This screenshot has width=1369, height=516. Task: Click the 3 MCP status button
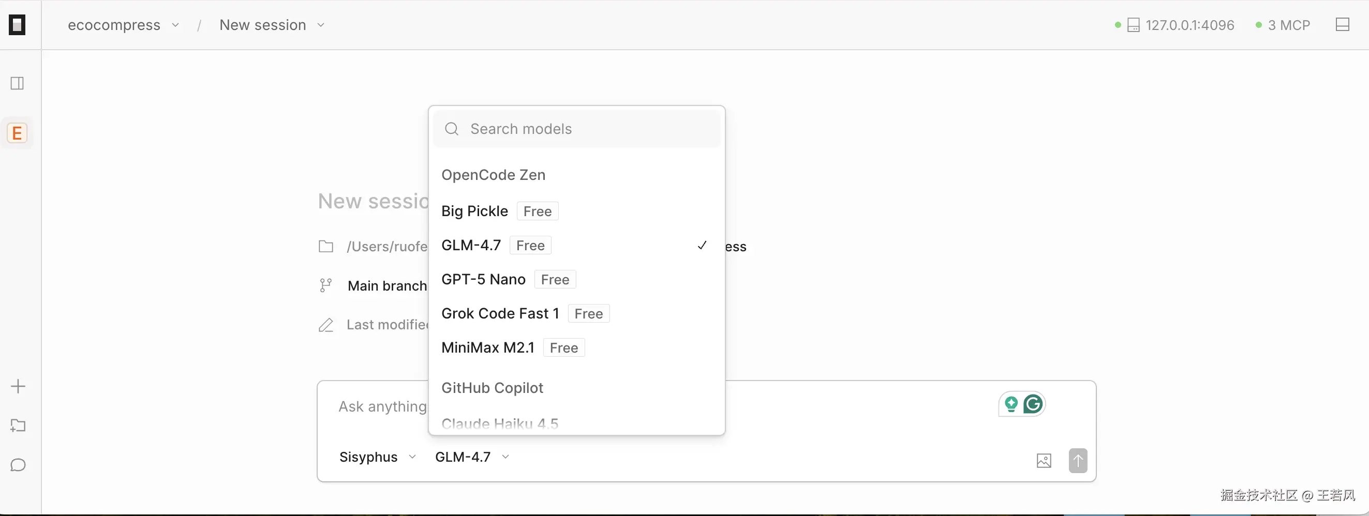point(1283,25)
